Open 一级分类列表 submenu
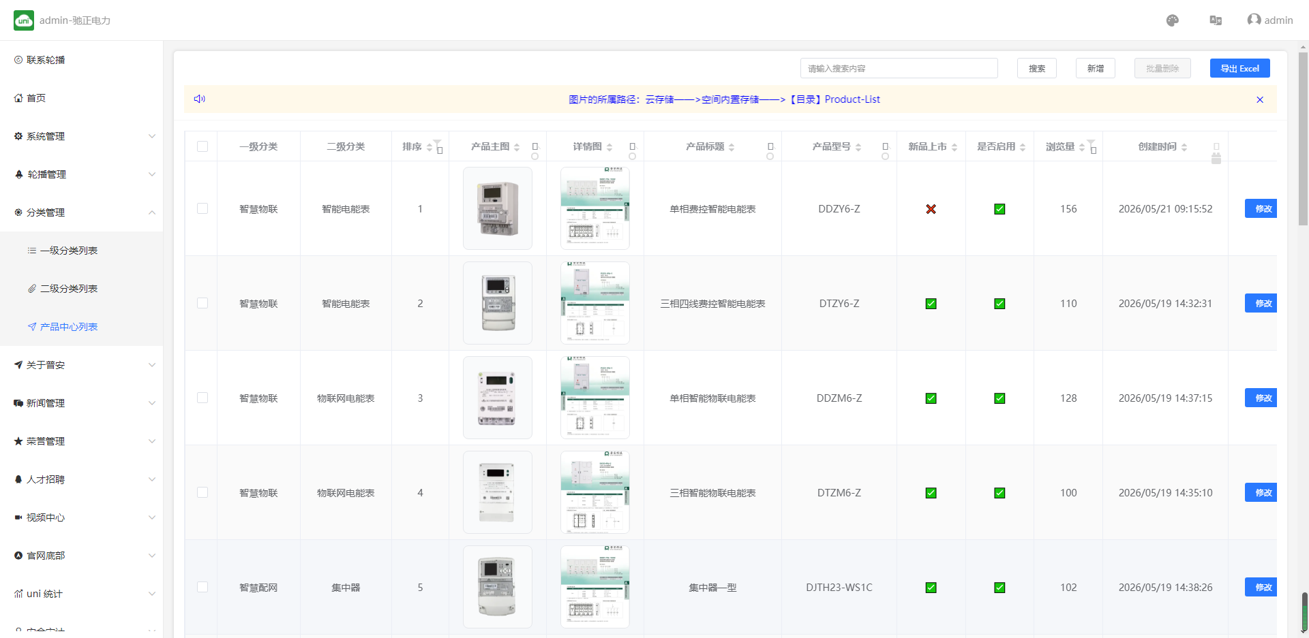Image resolution: width=1309 pixels, height=638 pixels. tap(82, 251)
